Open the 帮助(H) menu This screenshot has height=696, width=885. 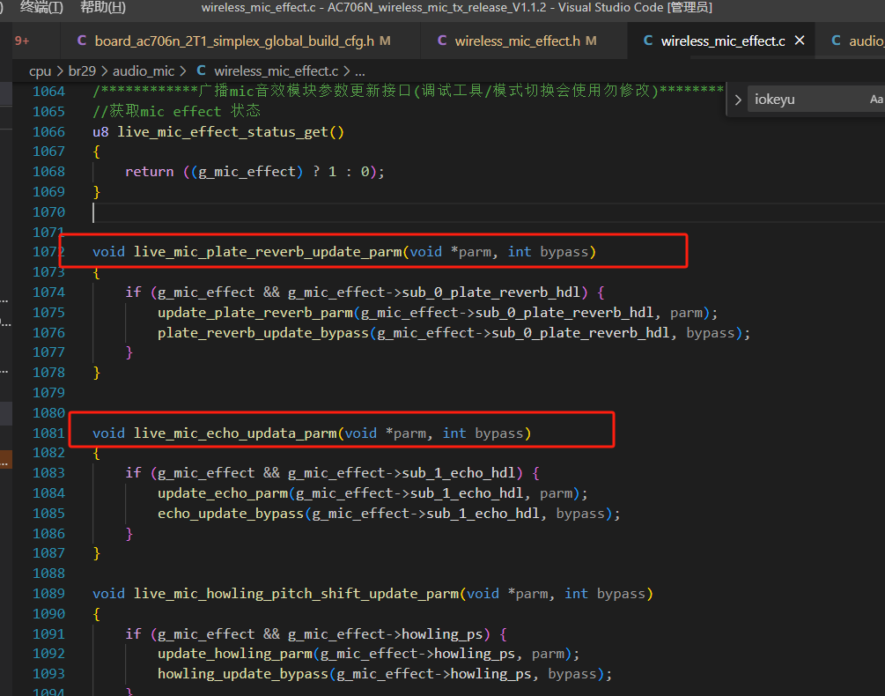pos(103,7)
